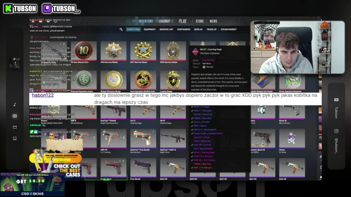Screen dimensions: 351x197
Task: Switch to the DISPLAY filter
Action: click(198, 29)
